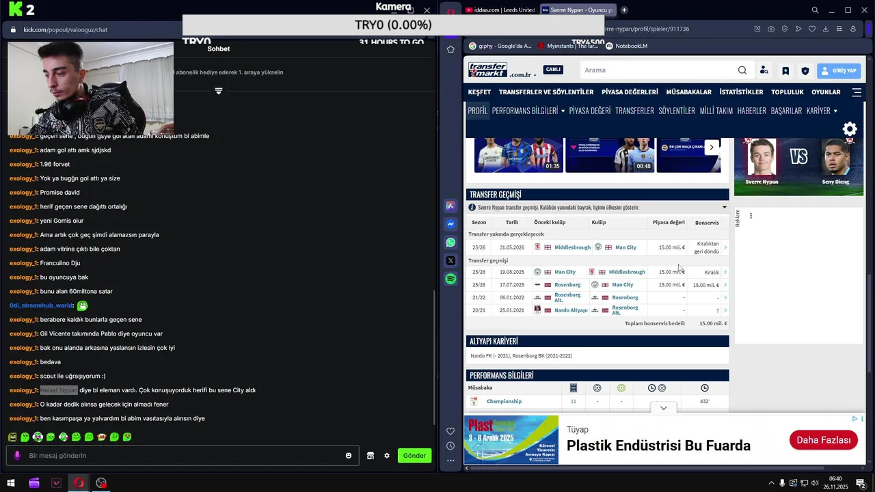
Task: Expand transfermarkt .com.tr domain dropdown
Action: 535,75
